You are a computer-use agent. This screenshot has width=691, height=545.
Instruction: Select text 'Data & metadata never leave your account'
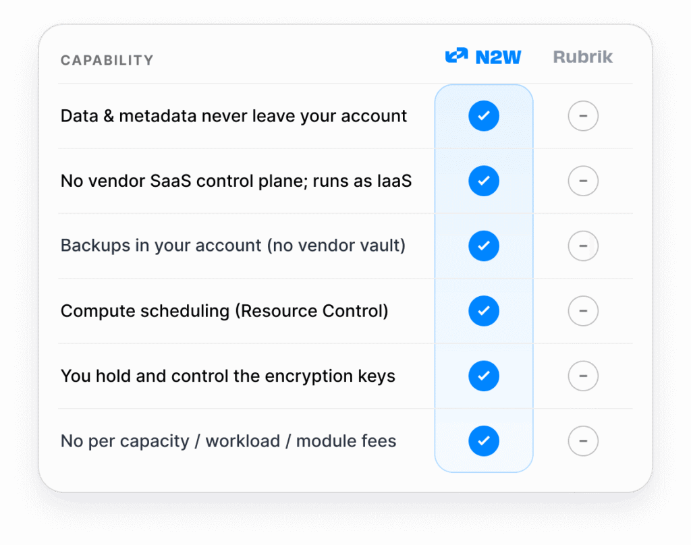[233, 116]
